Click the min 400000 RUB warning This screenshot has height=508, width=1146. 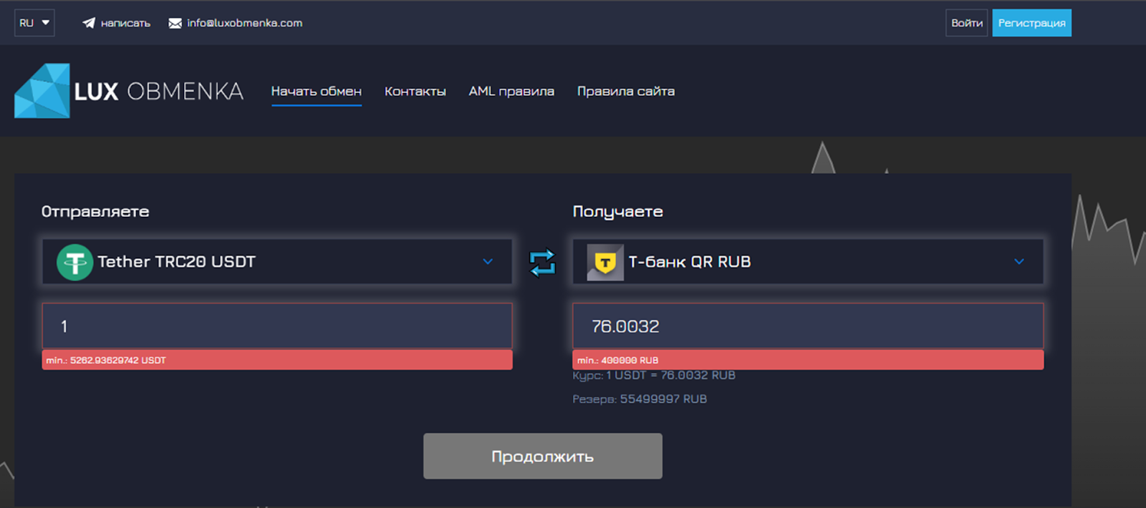(808, 360)
